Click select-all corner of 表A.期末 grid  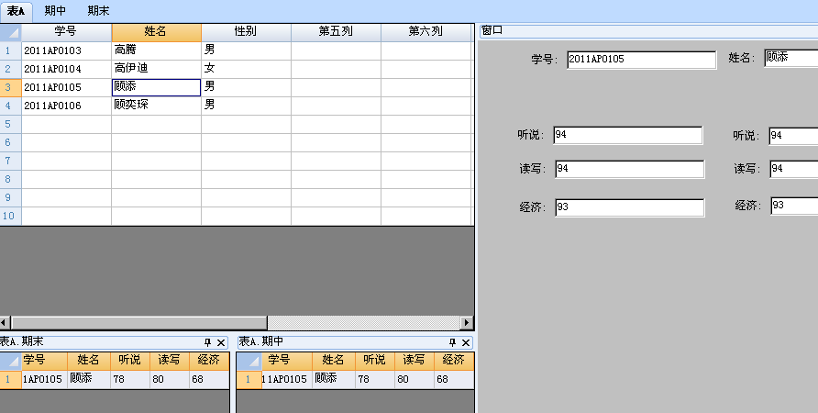[x=10, y=362]
